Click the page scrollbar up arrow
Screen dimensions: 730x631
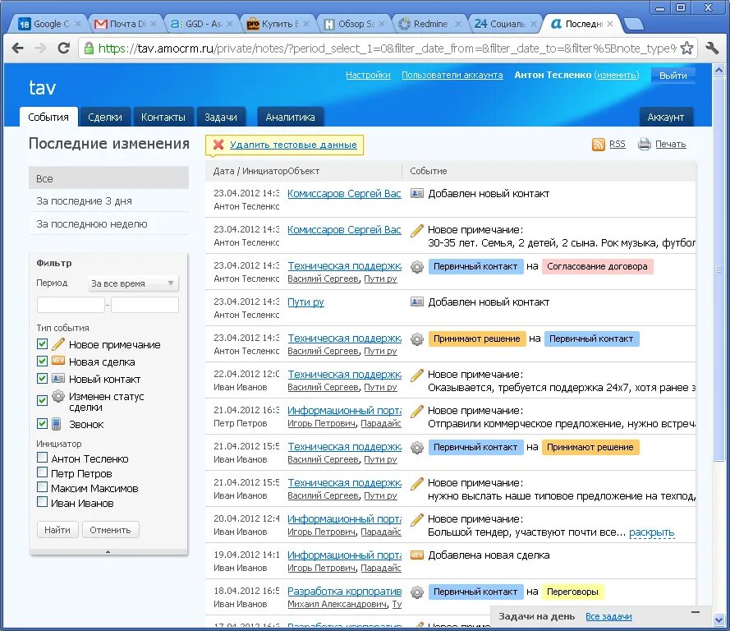point(719,70)
